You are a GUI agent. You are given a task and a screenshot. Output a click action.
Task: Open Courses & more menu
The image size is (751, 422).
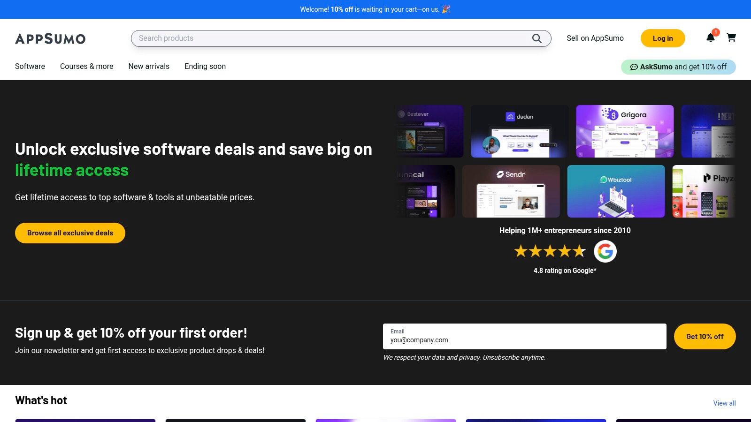coord(87,66)
